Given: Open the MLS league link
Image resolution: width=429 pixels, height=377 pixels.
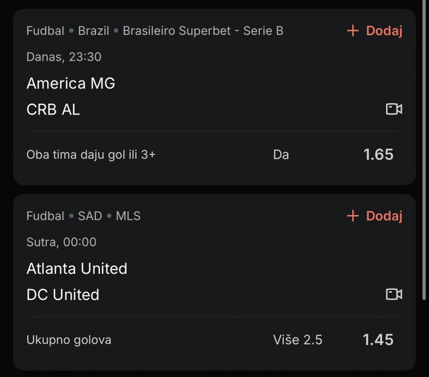Looking at the screenshot, I should pos(128,216).
